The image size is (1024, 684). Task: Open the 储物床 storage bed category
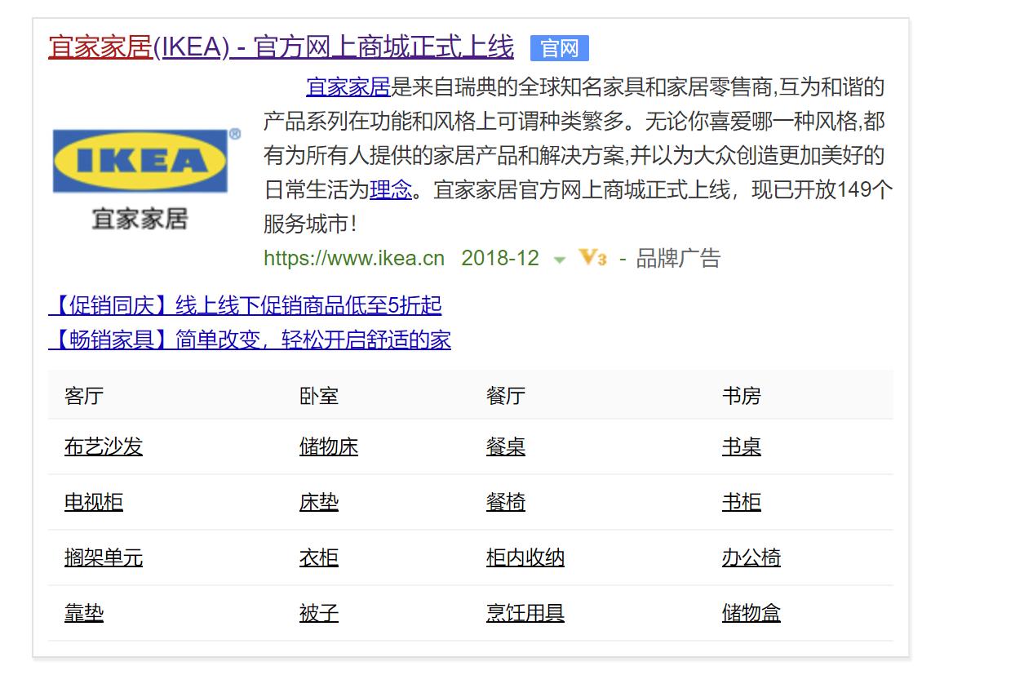pos(328,446)
